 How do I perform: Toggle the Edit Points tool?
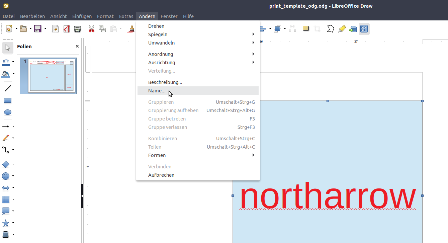330,29
